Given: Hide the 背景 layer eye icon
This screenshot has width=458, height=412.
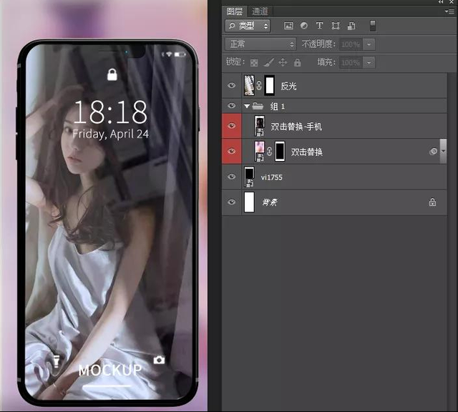Looking at the screenshot, I should pyautogui.click(x=231, y=202).
